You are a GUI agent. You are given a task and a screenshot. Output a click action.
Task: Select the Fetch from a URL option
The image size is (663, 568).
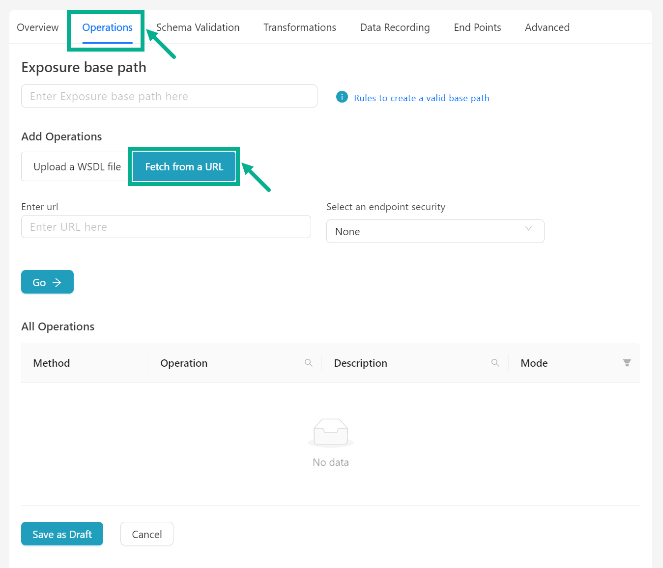click(x=184, y=167)
